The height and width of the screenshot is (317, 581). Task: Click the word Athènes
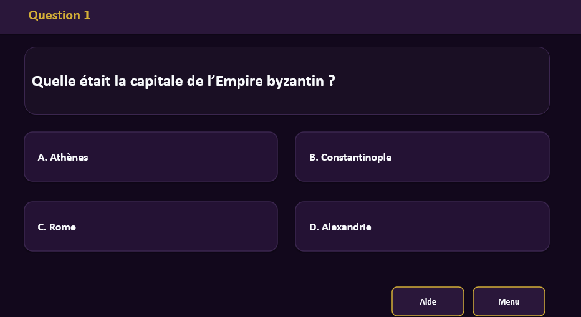[69, 158]
